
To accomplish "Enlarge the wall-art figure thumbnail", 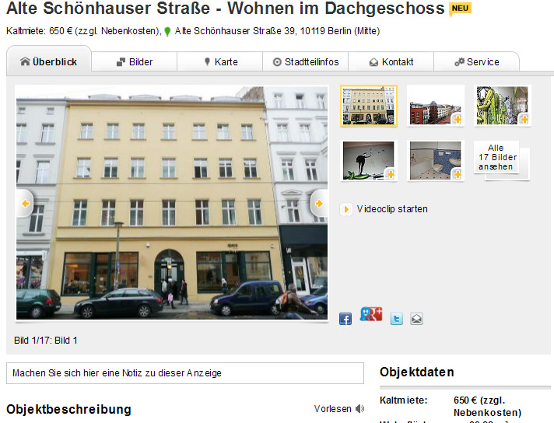I will coord(369,161).
